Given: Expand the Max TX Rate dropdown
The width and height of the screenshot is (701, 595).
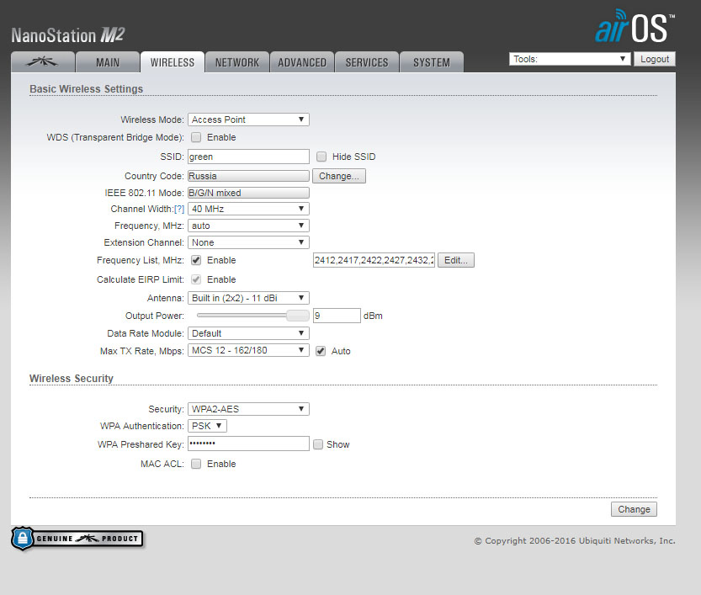Looking at the screenshot, I should tap(248, 350).
